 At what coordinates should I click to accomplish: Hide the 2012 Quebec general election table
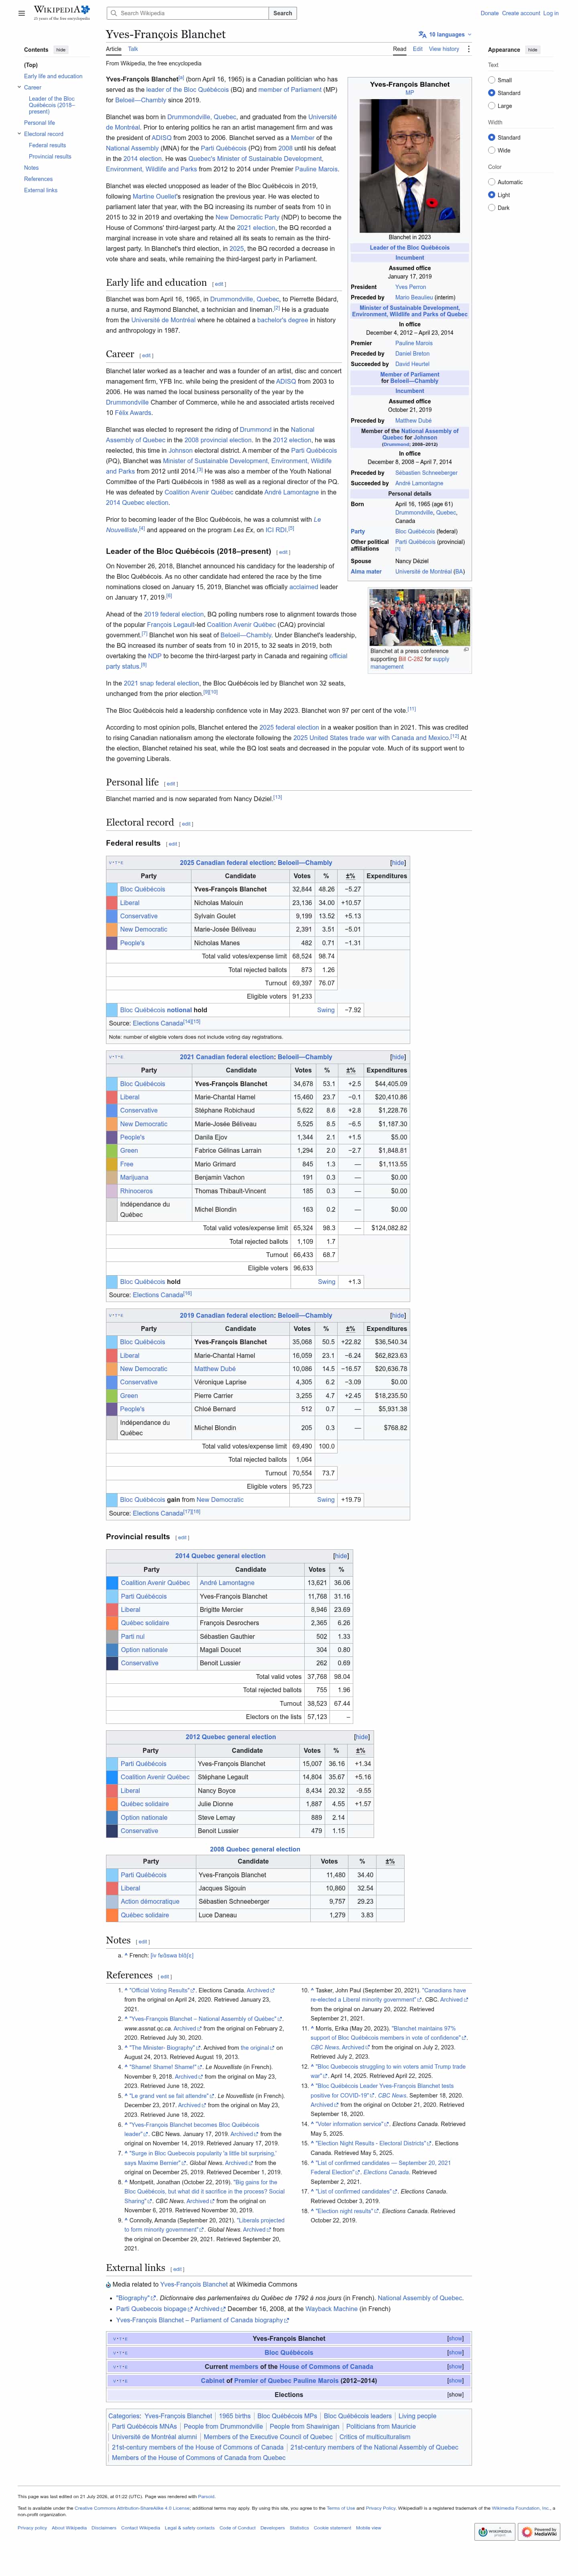[362, 1737]
